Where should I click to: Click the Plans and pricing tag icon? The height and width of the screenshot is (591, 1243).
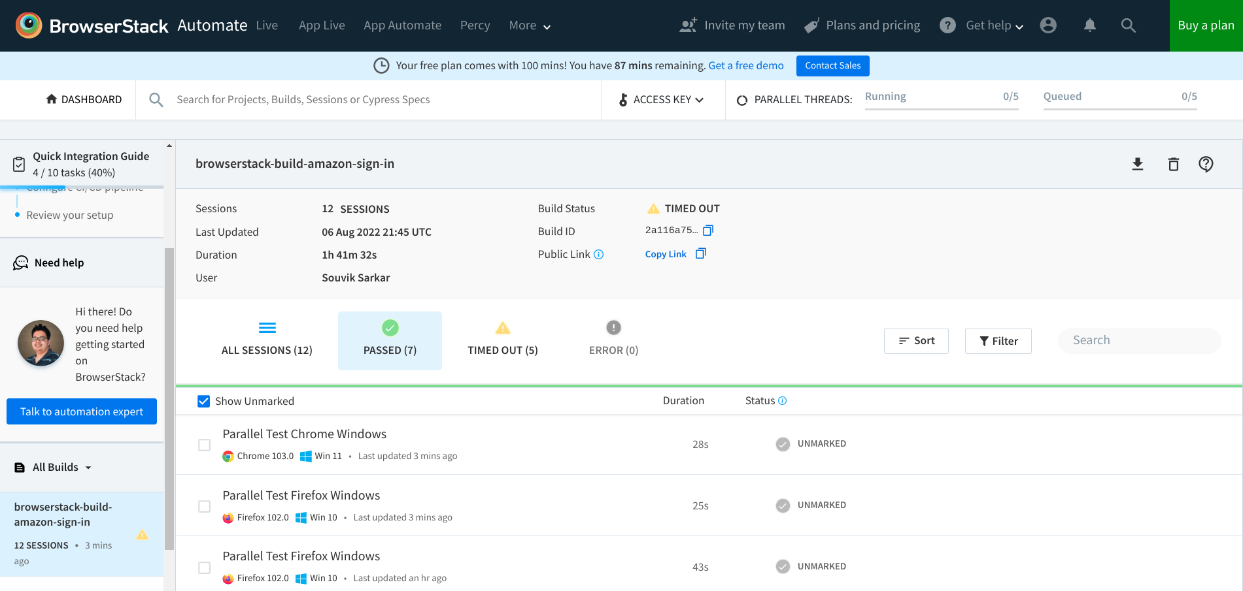coord(812,25)
